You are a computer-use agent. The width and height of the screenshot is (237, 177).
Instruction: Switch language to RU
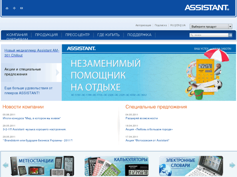[172, 25]
